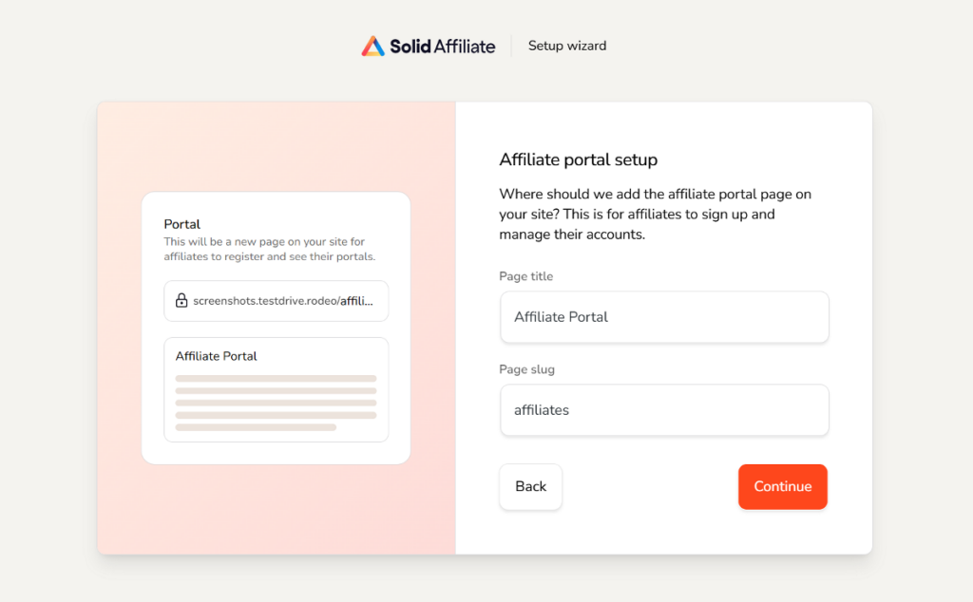This screenshot has height=602, width=973.
Task: Click the Page slug label text
Action: pos(526,369)
